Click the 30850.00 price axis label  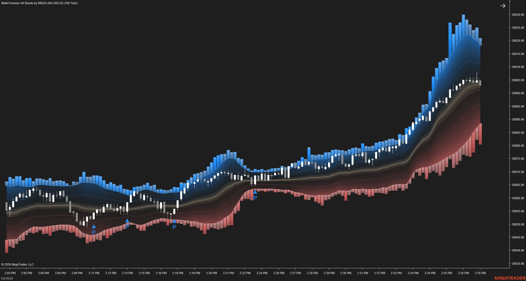click(518, 224)
